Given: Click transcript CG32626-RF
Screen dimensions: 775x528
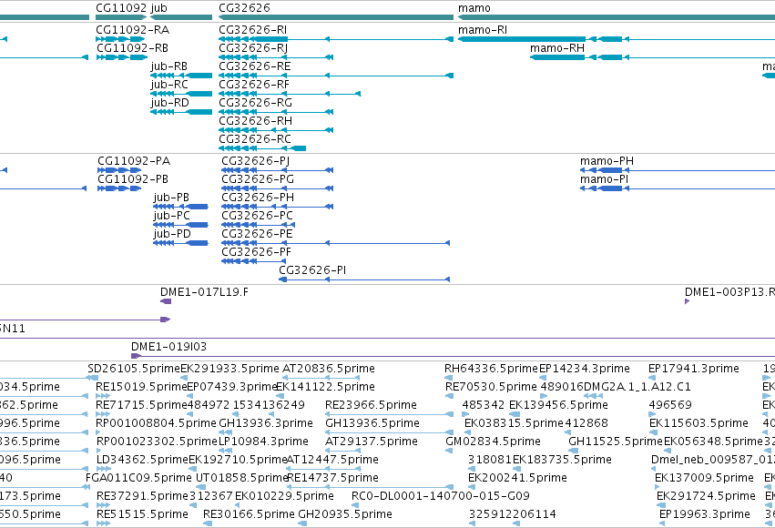Looking at the screenshot, I should (x=254, y=85).
